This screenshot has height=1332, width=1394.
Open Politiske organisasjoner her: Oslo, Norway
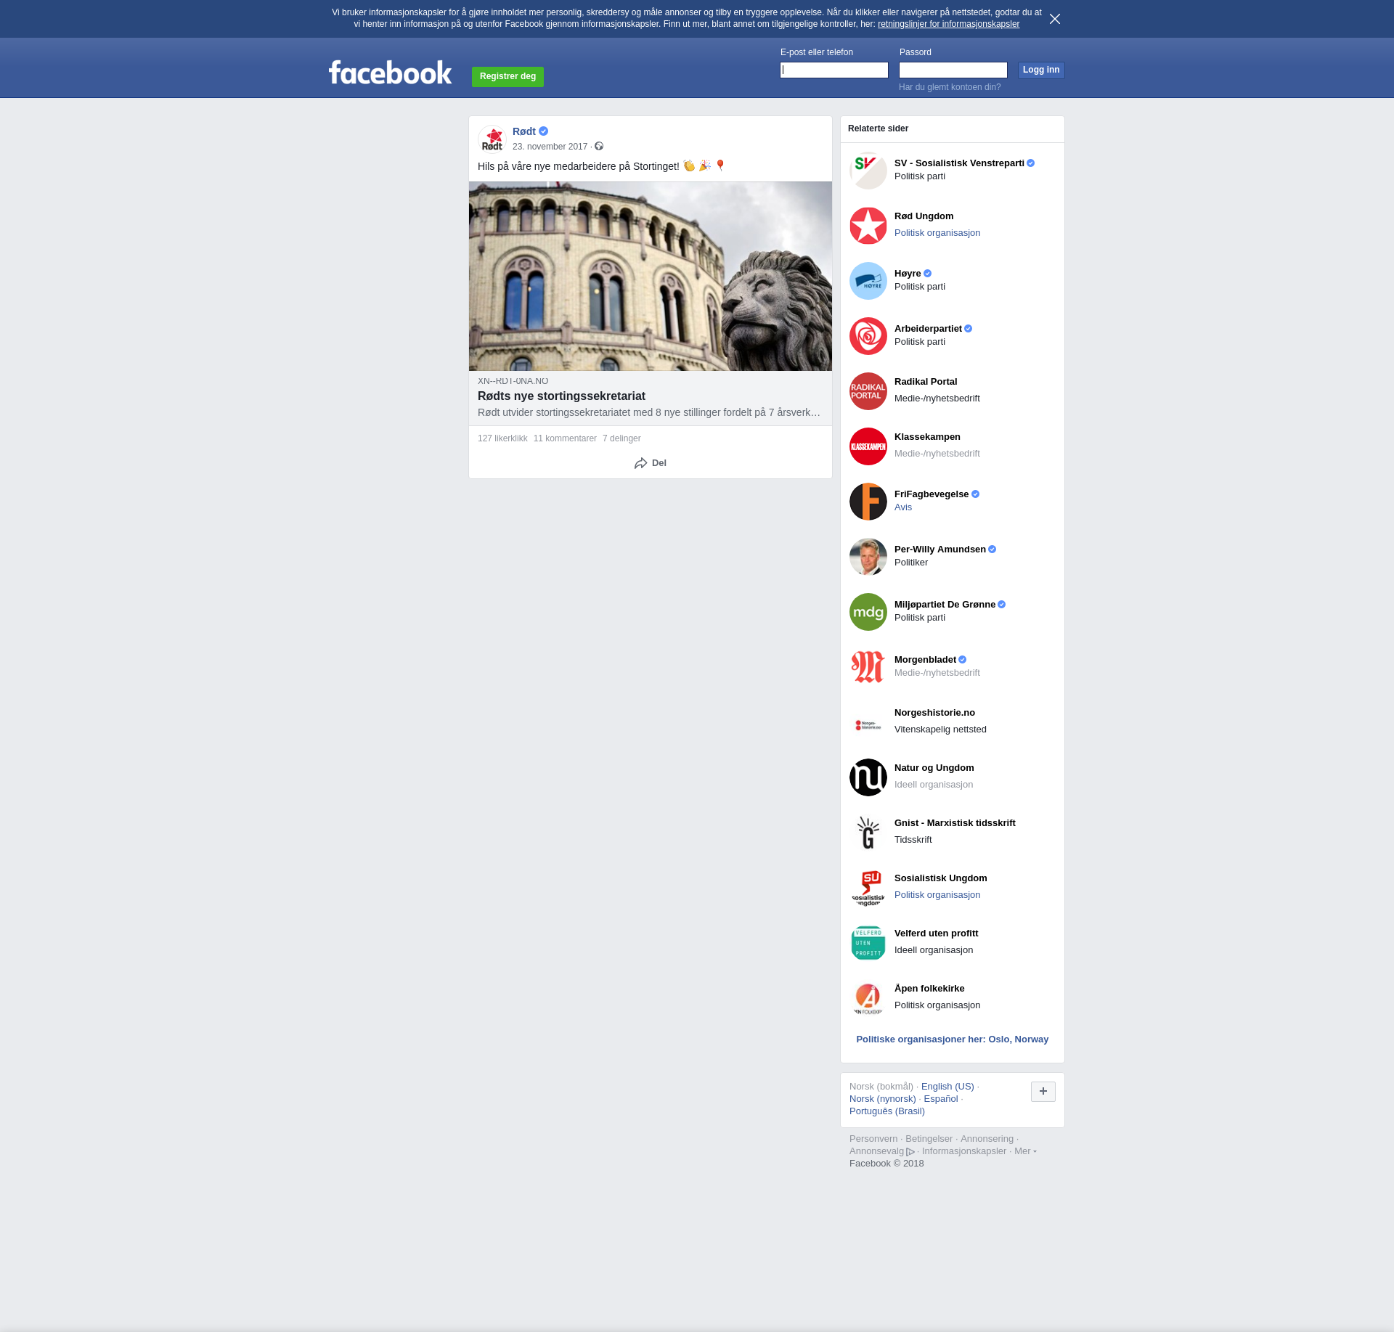click(x=953, y=1039)
